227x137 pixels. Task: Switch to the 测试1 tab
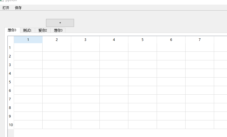[x=27, y=30]
